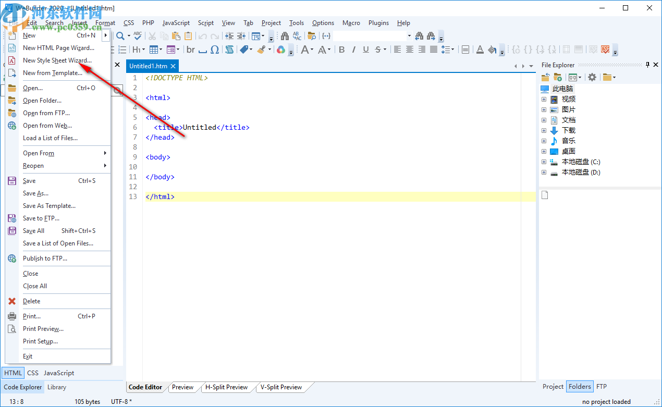
Task: Switch to the H-Split Preview tab
Action: click(x=226, y=387)
